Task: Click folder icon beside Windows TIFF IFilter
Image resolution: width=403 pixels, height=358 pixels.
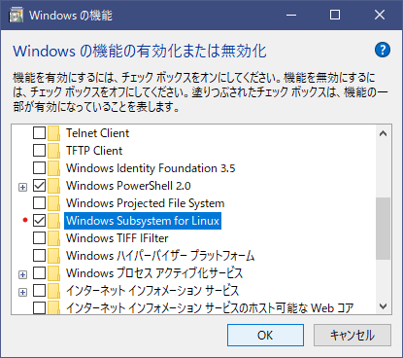Action: coord(53,238)
